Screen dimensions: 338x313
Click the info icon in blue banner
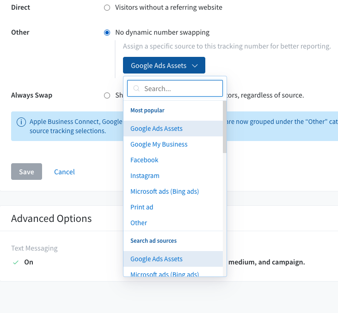tap(21, 122)
